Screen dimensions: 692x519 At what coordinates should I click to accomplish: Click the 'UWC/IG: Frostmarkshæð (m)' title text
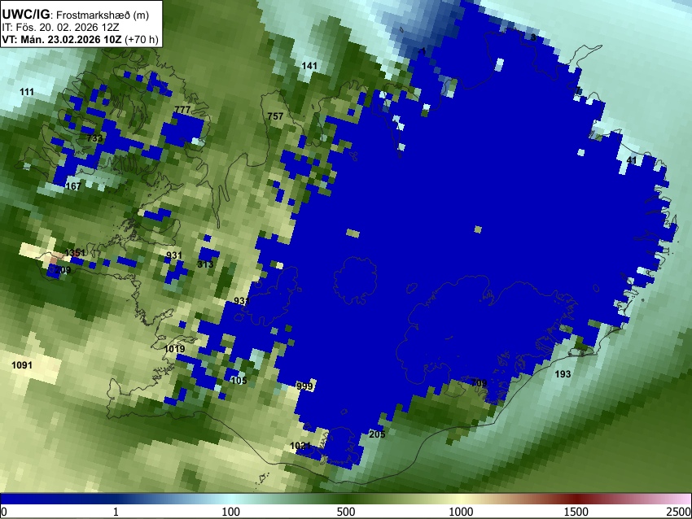pos(76,15)
